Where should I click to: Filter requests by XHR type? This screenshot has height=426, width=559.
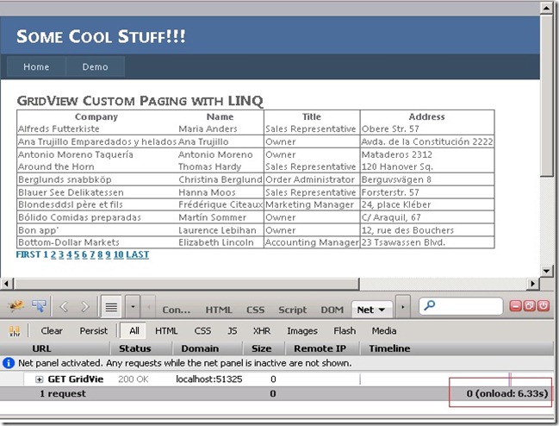tap(262, 331)
